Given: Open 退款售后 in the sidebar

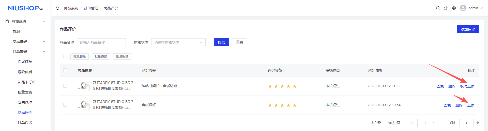Looking at the screenshot, I should (25, 72).
